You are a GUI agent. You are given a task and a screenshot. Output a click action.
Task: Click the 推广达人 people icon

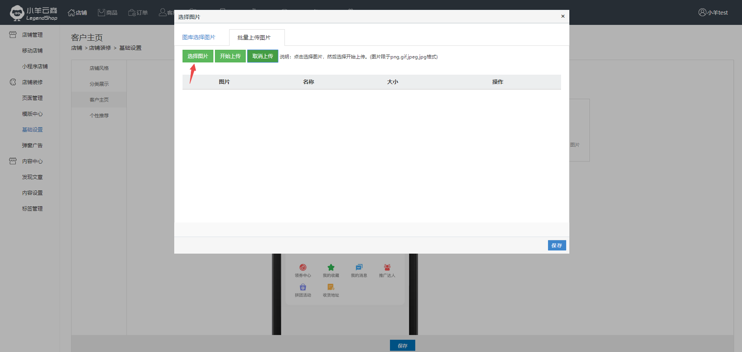point(387,267)
